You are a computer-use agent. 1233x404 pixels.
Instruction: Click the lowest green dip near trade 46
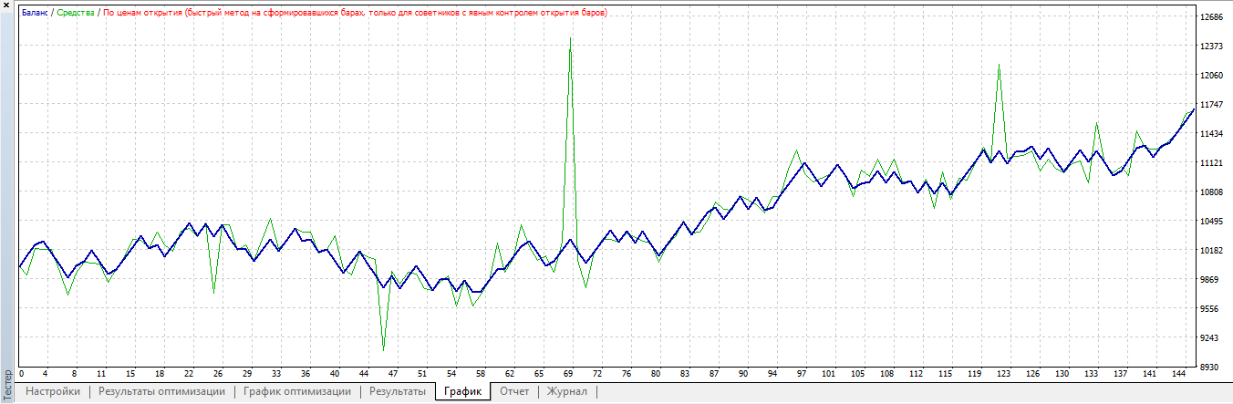[383, 349]
